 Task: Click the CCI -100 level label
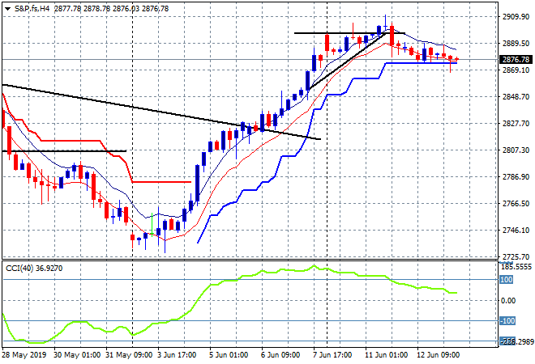click(507, 321)
